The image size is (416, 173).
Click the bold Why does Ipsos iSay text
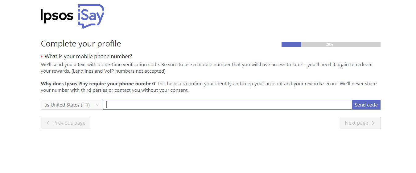pos(98,84)
